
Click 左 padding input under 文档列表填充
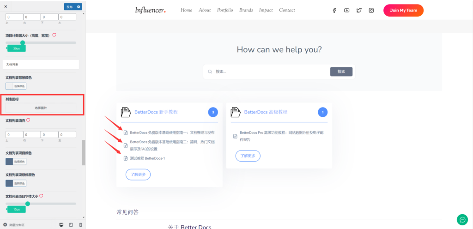67,134
